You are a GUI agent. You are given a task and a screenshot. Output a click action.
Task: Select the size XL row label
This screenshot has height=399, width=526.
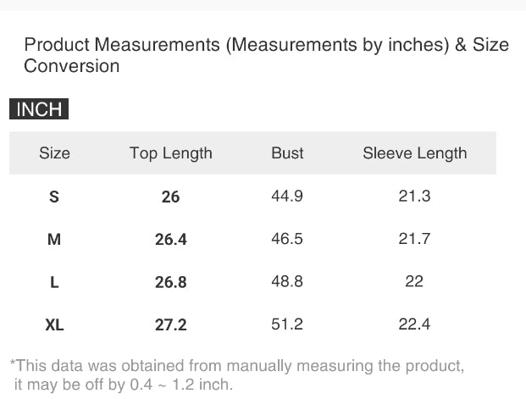coord(54,324)
